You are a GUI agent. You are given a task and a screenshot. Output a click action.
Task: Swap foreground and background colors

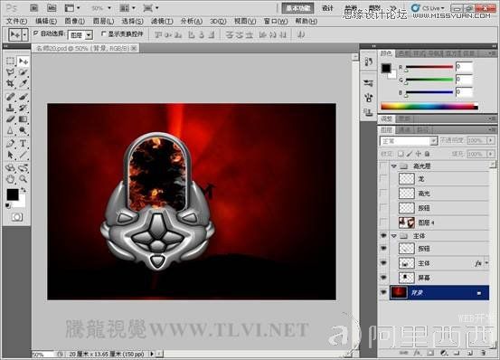pyautogui.click(x=24, y=190)
